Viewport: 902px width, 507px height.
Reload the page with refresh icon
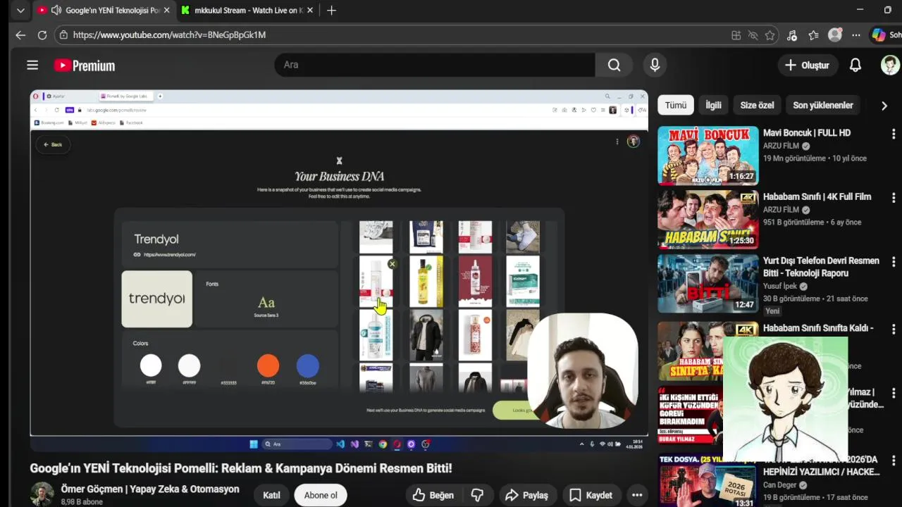[x=42, y=35]
